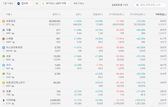Image resolution: width=168 pixels, height=107 pixels.
Task: Click the TRX Tron logo icon
Action: click(x=4, y=91)
